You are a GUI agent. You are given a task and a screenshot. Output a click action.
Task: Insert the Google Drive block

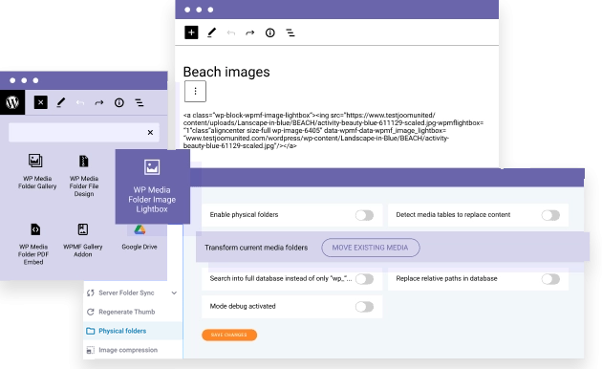[140, 238]
